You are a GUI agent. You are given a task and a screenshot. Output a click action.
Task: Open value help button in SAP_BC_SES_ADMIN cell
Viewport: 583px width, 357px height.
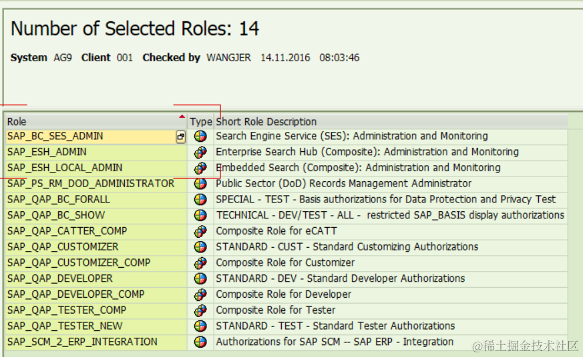pos(181,137)
